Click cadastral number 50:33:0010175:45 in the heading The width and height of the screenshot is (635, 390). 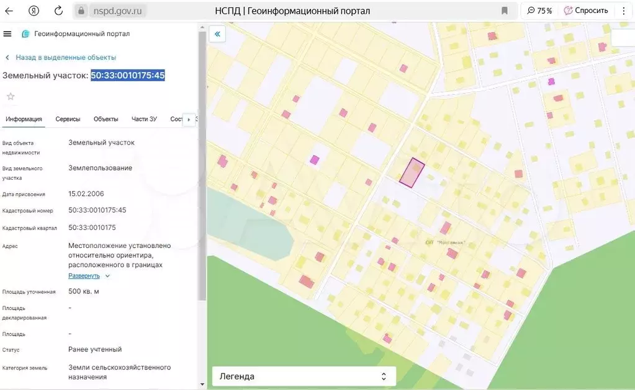pyautogui.click(x=128, y=76)
